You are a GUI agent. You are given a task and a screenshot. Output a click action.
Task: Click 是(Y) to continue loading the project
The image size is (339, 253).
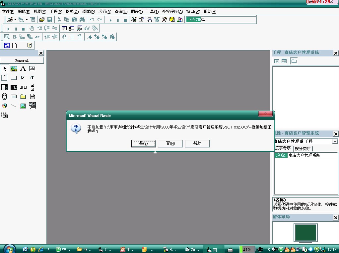tap(144, 143)
